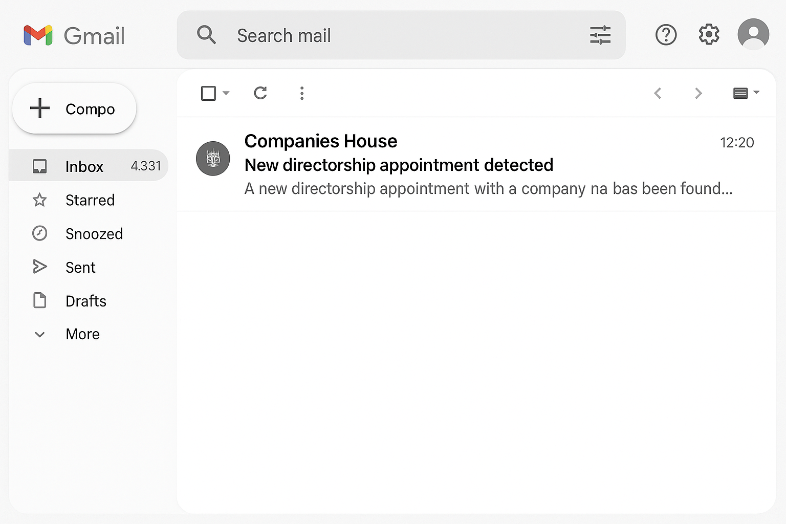Open the Help question mark icon

tap(666, 35)
